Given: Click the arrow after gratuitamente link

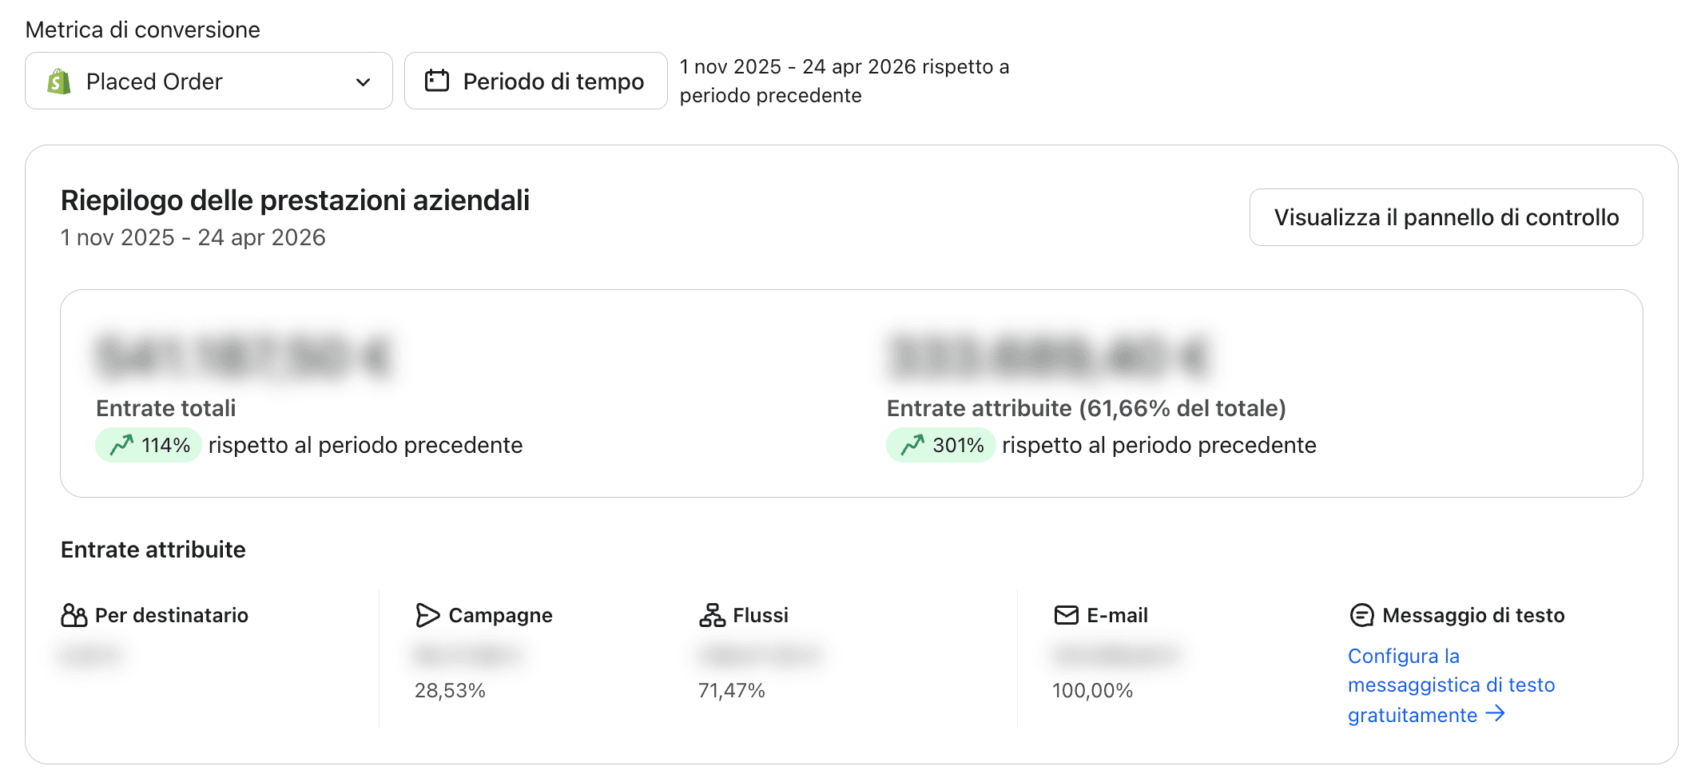Looking at the screenshot, I should (1495, 713).
